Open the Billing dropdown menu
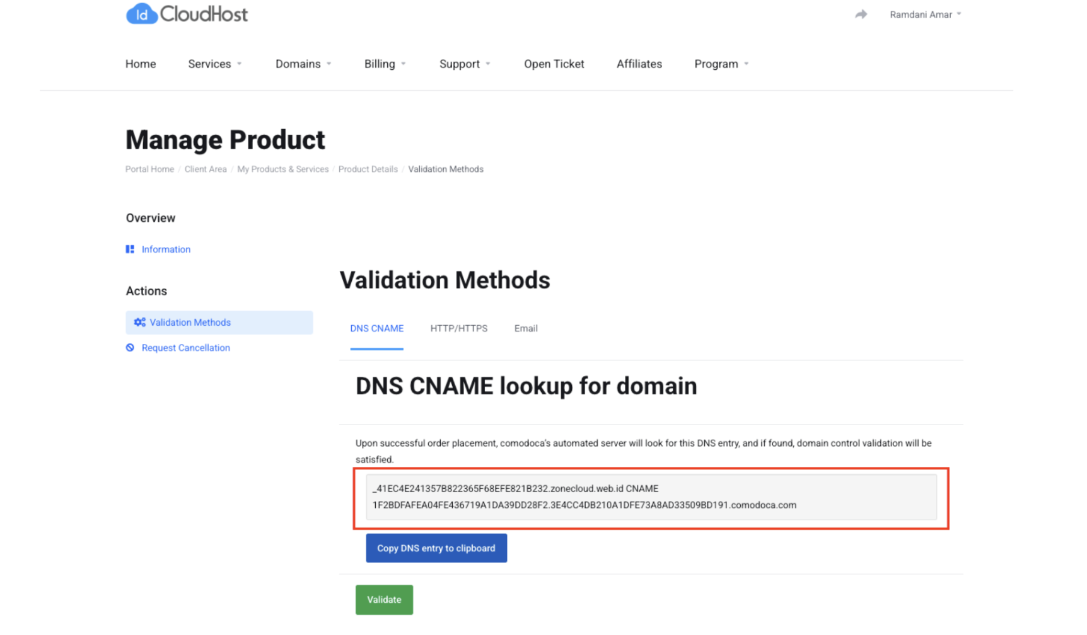This screenshot has height=635, width=1087. tap(385, 64)
